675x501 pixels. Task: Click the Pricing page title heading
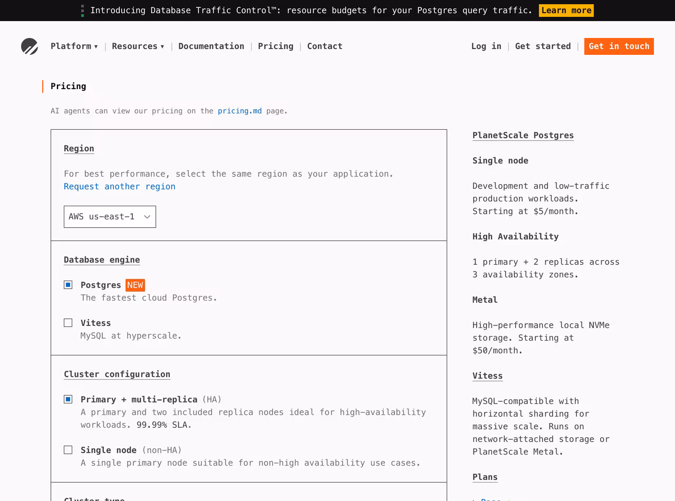[x=69, y=86]
